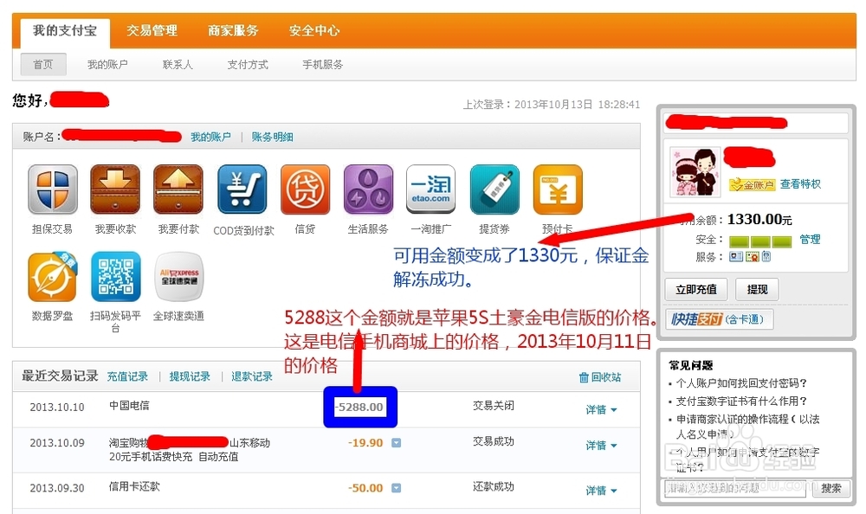Click the 信用卡还款 transaction name
The height and width of the screenshot is (514, 866).
134,486
